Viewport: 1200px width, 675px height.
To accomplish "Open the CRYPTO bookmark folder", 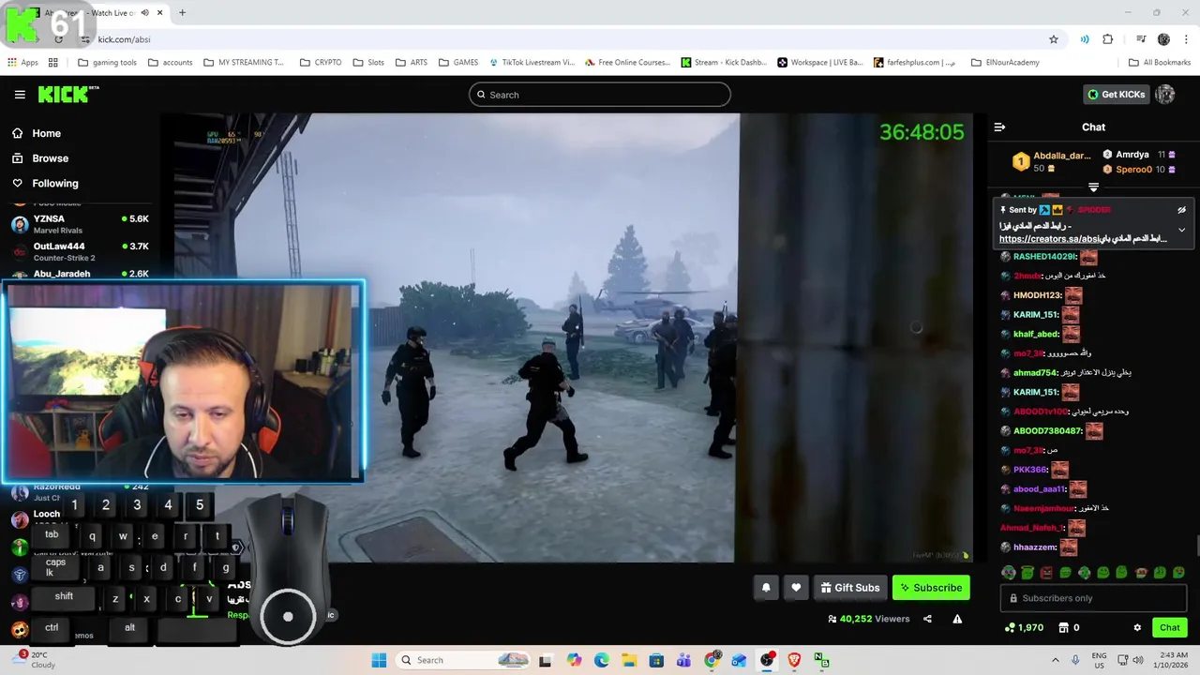I will (321, 63).
